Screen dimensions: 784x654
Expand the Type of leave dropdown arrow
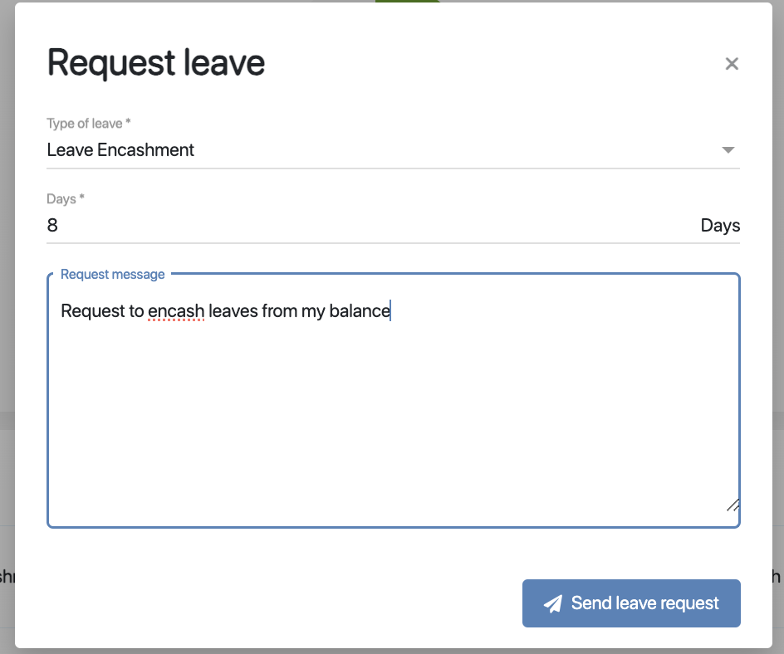click(728, 150)
